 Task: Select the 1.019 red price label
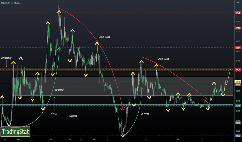238,48
